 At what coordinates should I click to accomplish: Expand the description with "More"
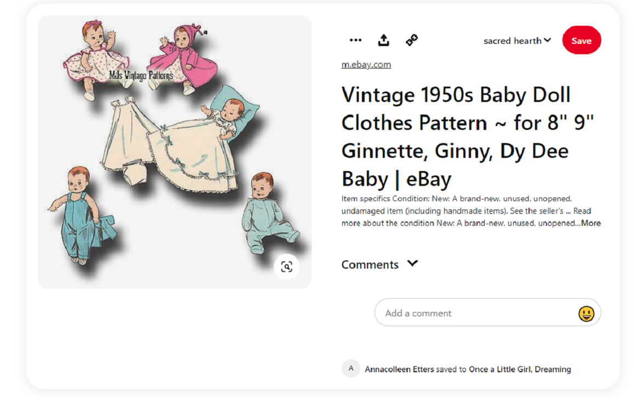click(591, 223)
